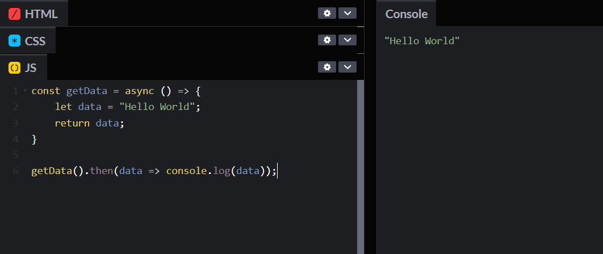Click the "Hello World" console output
Image resolution: width=603 pixels, height=254 pixels.
point(422,41)
